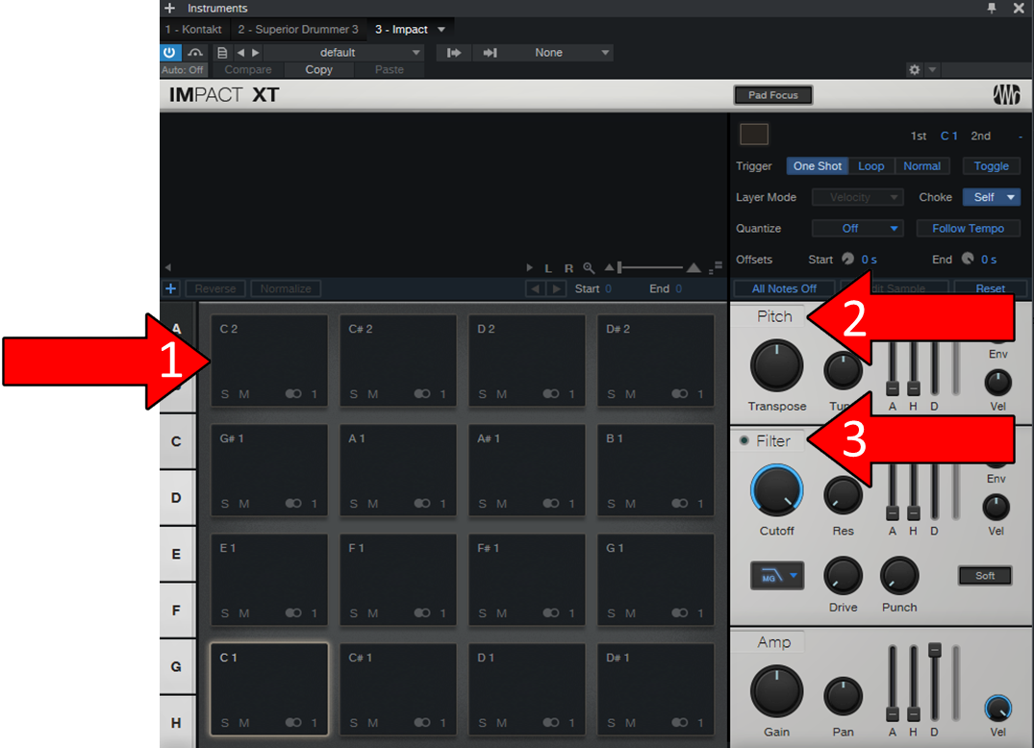Click the link icon on the F 1 pad
Screen dimensions: 1034x748
pos(422,612)
